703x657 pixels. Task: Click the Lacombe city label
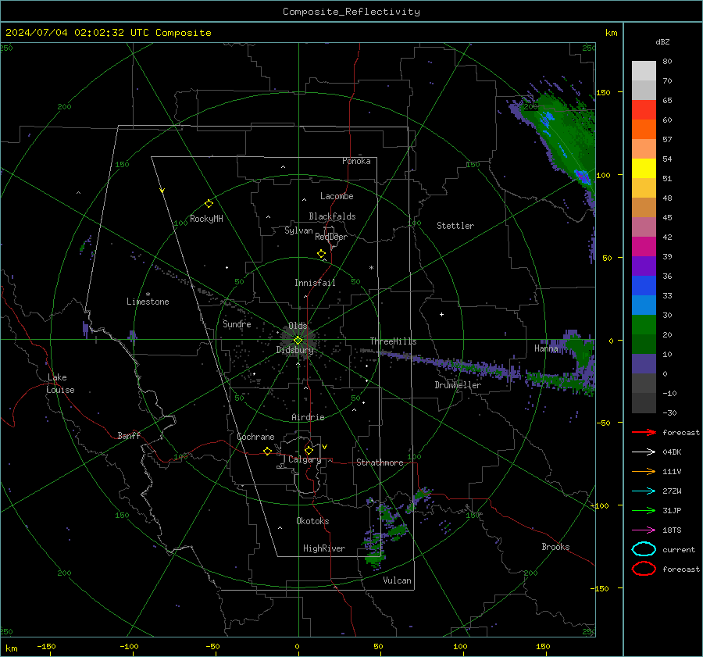point(337,196)
